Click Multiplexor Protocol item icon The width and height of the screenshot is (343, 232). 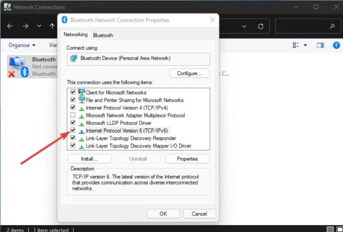(x=82, y=116)
